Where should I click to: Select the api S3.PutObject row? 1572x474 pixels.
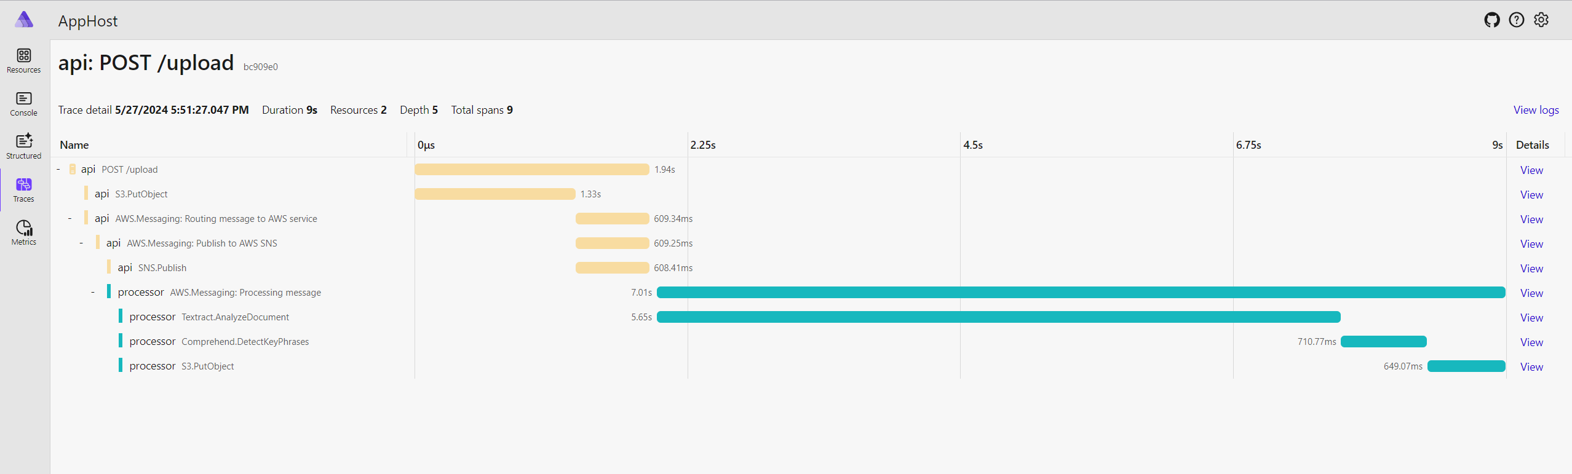[809, 194]
